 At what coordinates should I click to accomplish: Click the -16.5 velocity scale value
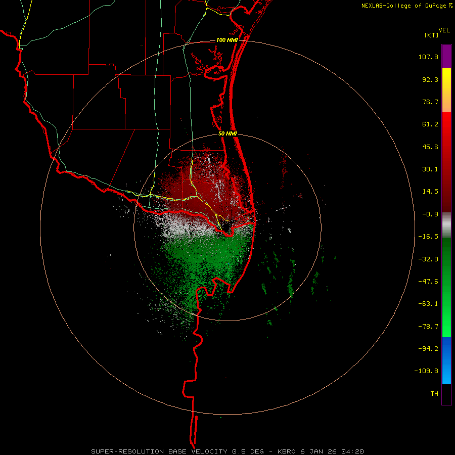click(428, 237)
